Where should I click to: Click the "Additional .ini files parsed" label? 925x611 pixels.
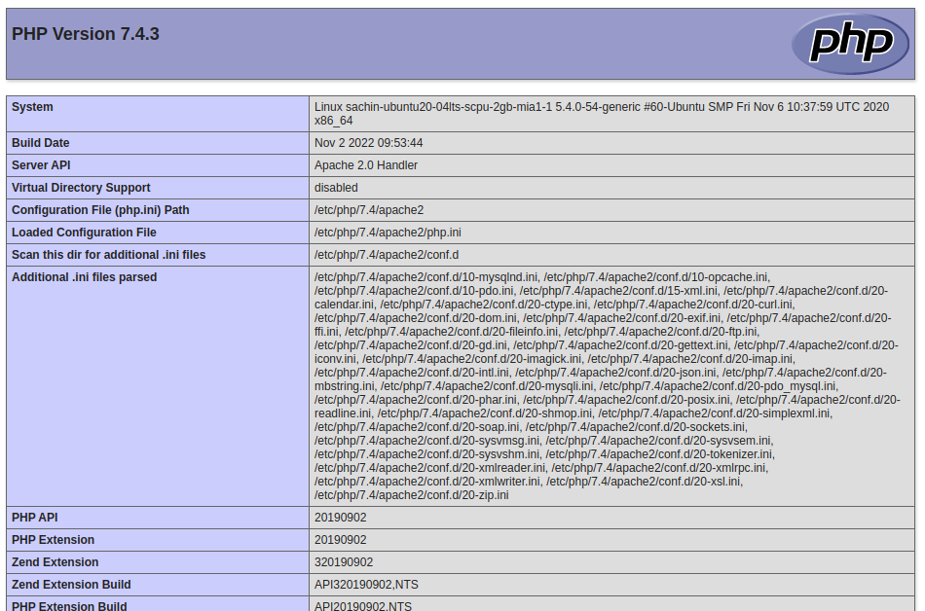[x=85, y=277]
